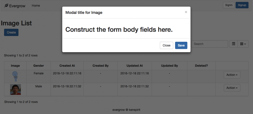Expand the Action dropdown for the Male row
The width and height of the screenshot is (253, 114).
[232, 88]
